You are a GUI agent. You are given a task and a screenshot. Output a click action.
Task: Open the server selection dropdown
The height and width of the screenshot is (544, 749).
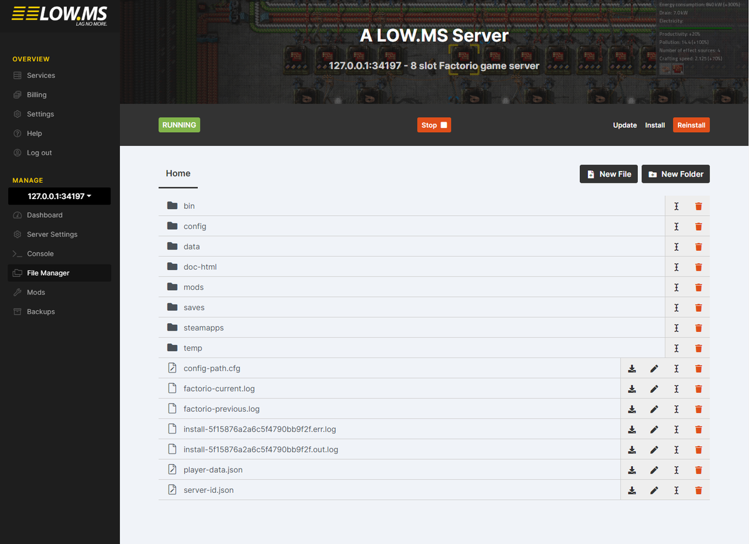tap(59, 196)
